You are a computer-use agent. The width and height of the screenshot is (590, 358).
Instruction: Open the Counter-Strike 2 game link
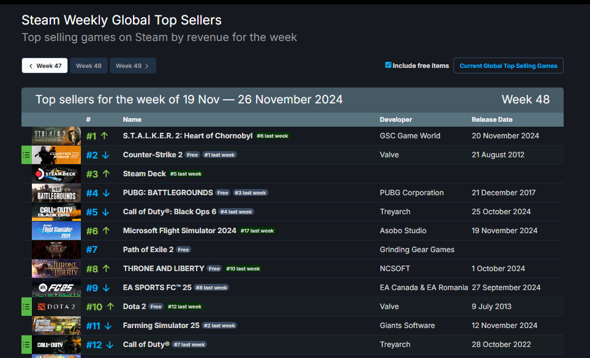[x=153, y=155]
